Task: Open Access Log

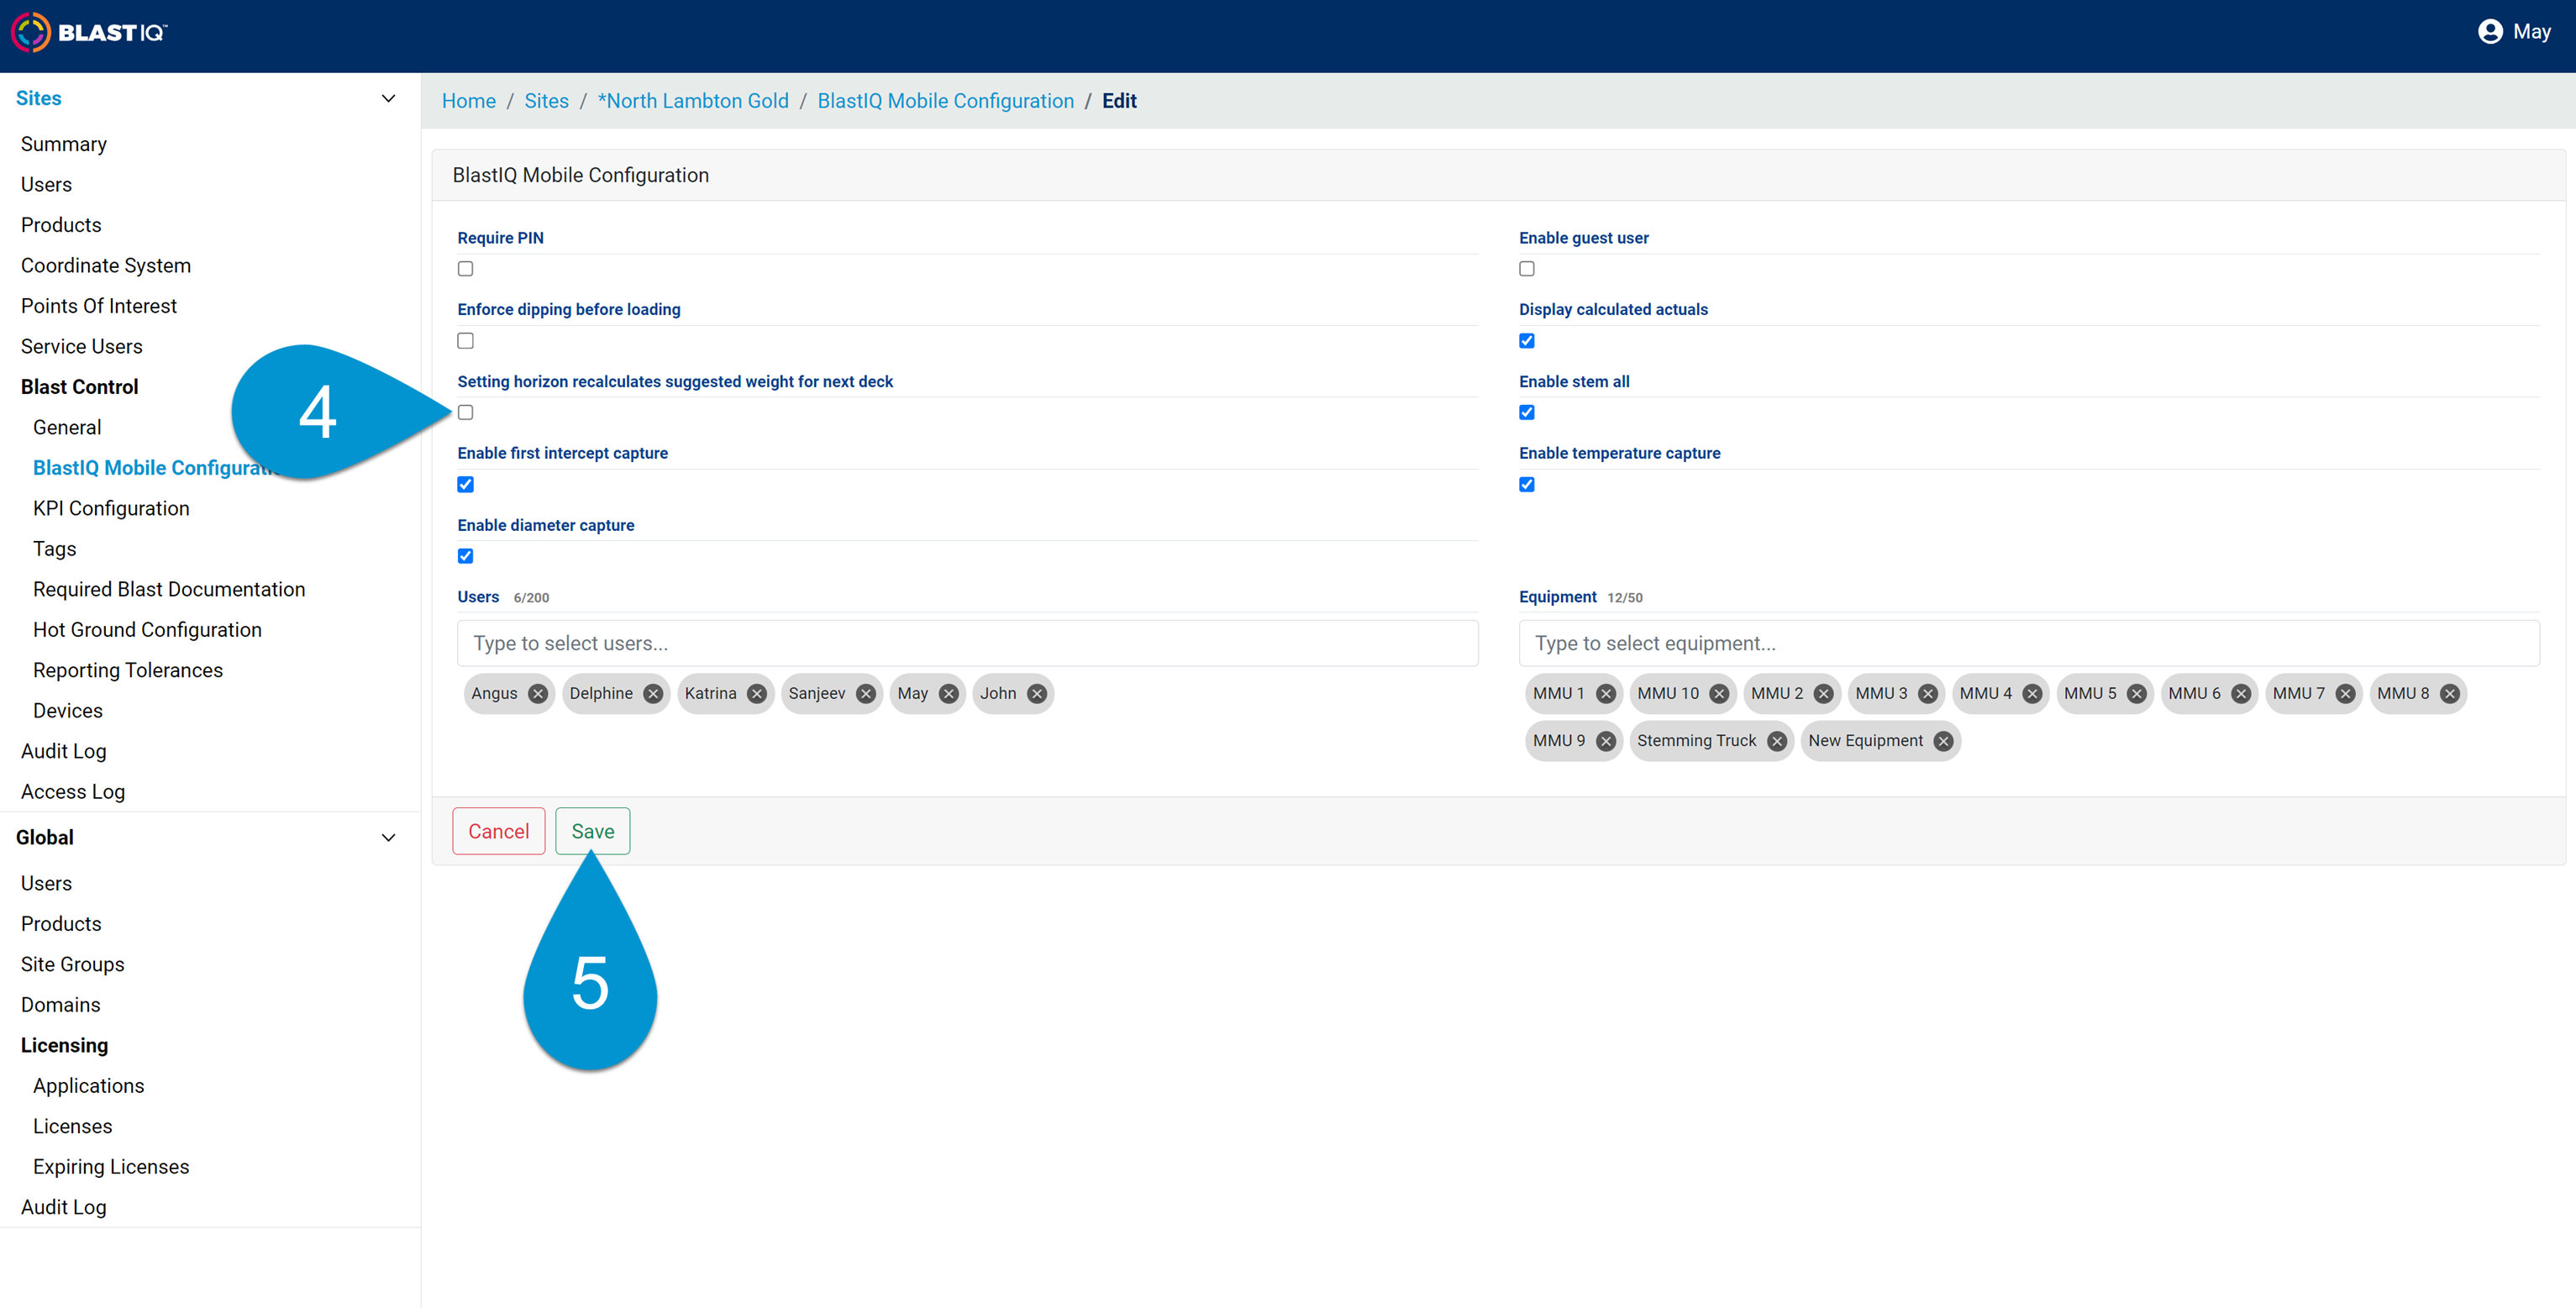Action: click(x=73, y=792)
